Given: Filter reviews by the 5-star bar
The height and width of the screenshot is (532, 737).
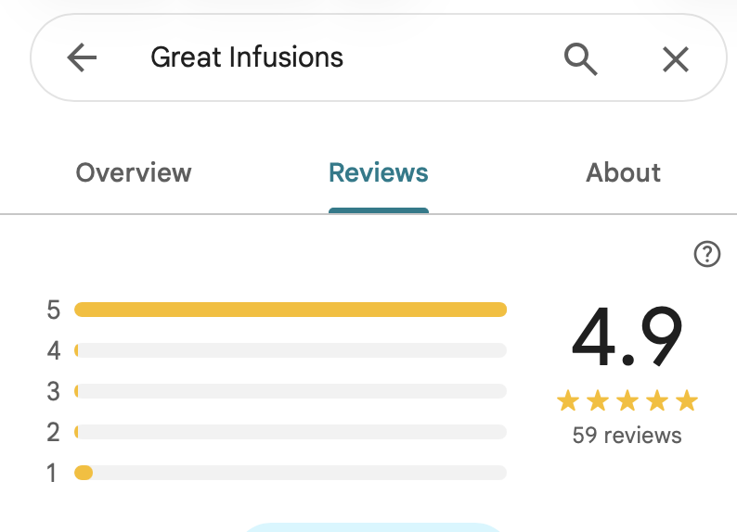Looking at the screenshot, I should [291, 310].
